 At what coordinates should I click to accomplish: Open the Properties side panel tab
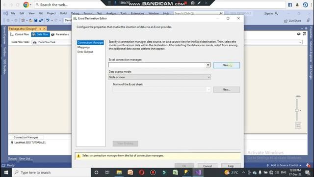(x=311, y=32)
